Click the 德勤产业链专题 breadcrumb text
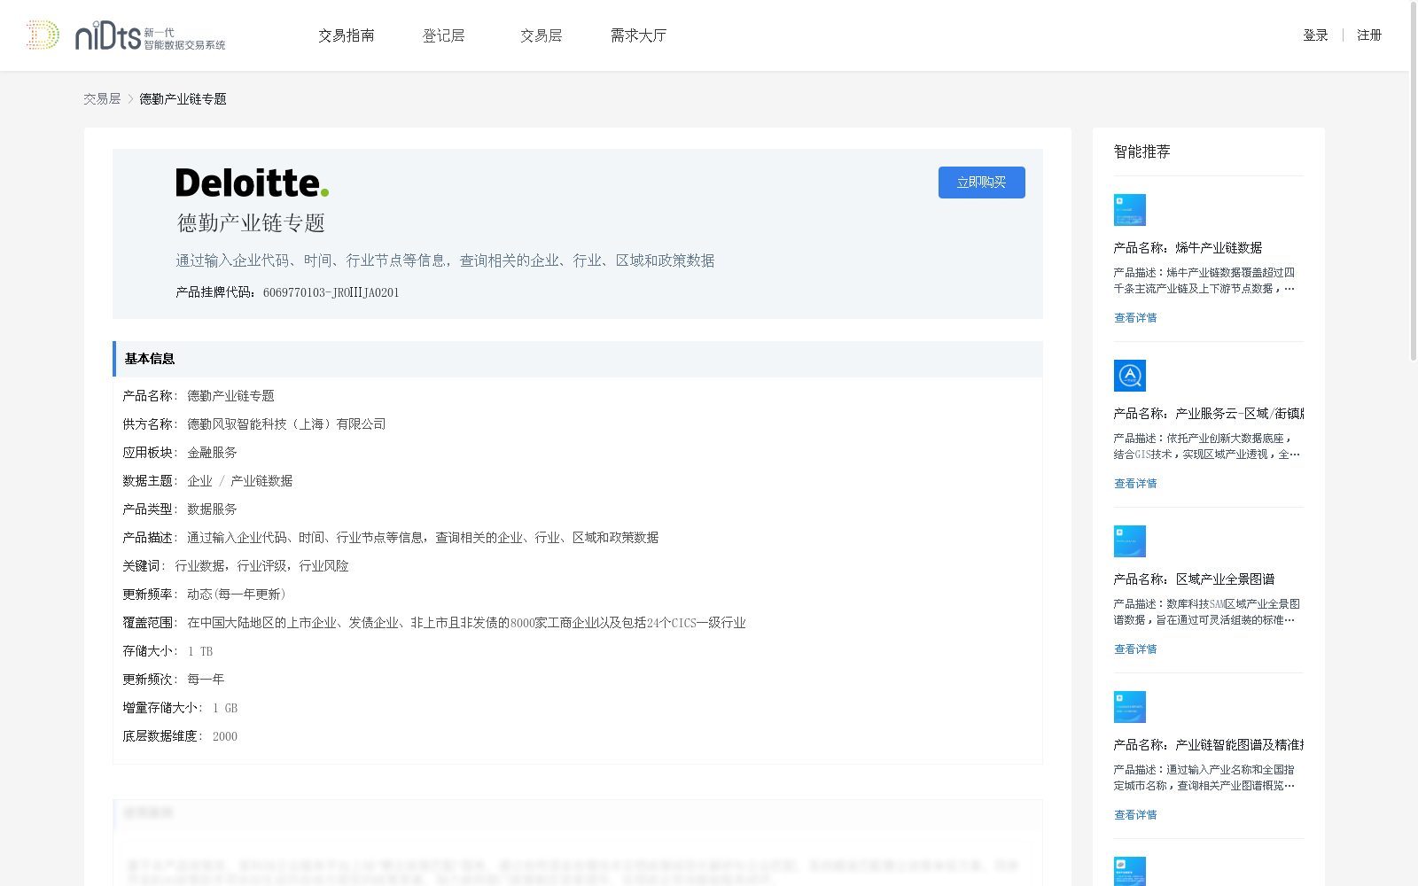The height and width of the screenshot is (886, 1418). point(183,99)
